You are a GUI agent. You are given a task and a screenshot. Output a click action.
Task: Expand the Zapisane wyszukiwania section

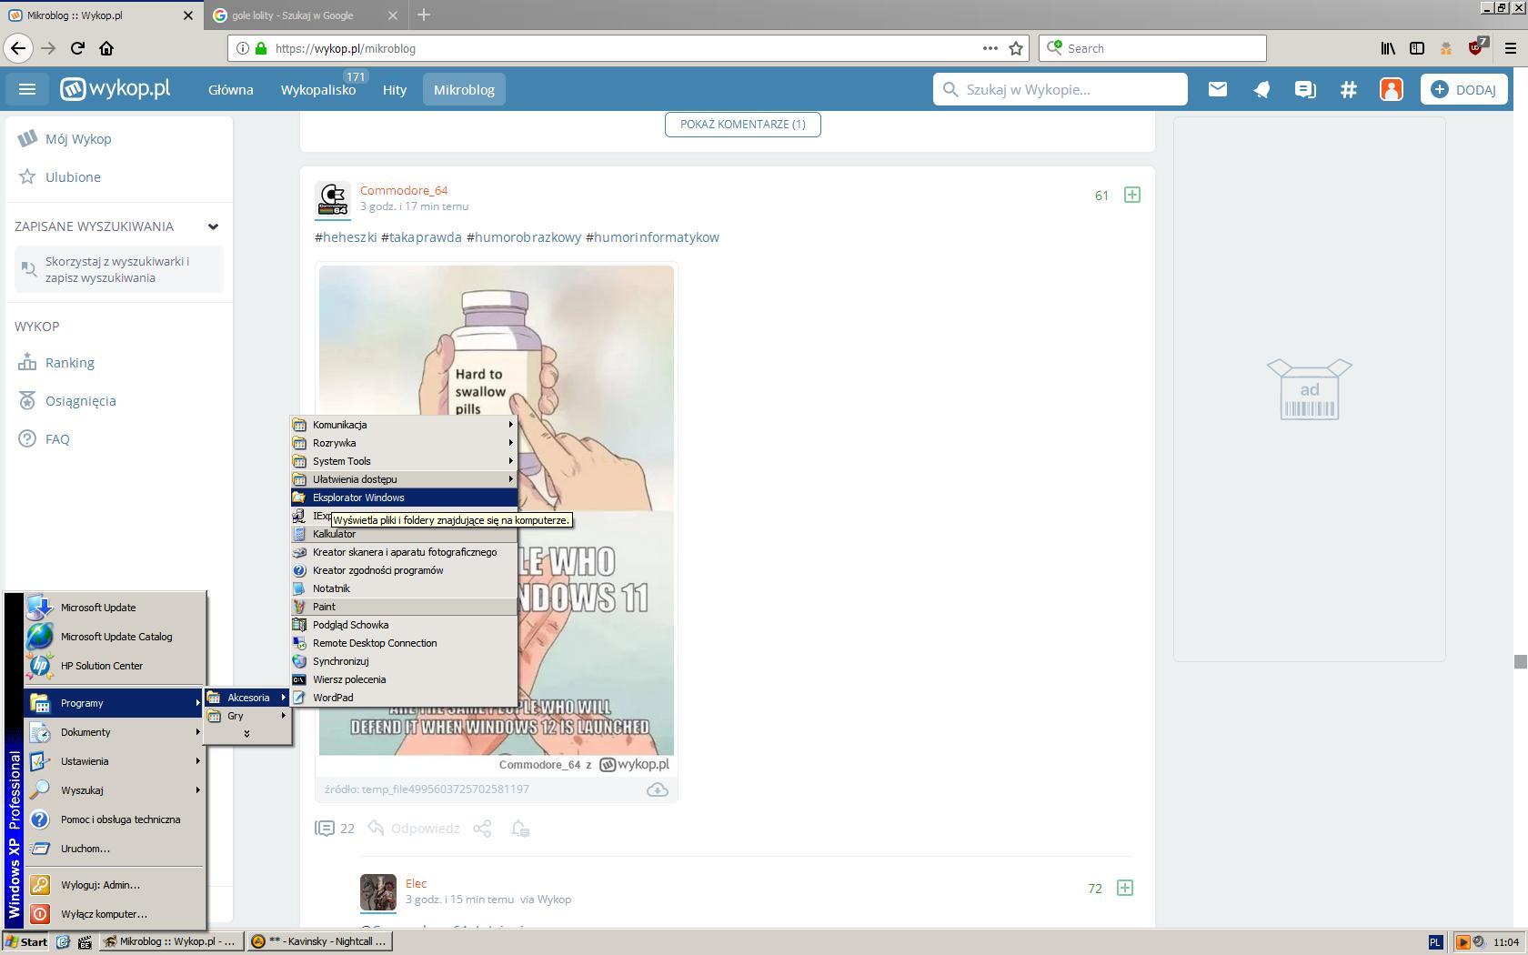[x=213, y=226]
